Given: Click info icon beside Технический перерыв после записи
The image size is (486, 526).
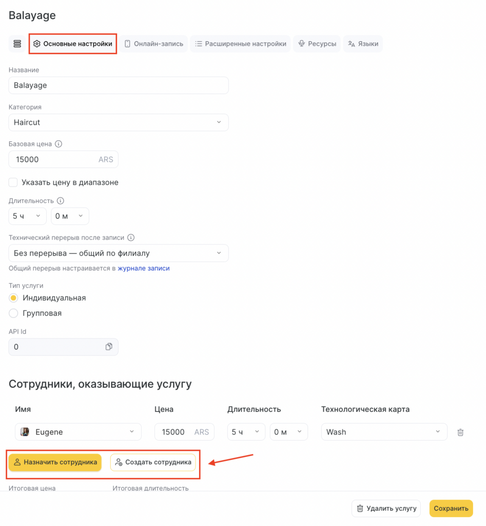Looking at the screenshot, I should pyautogui.click(x=131, y=238).
